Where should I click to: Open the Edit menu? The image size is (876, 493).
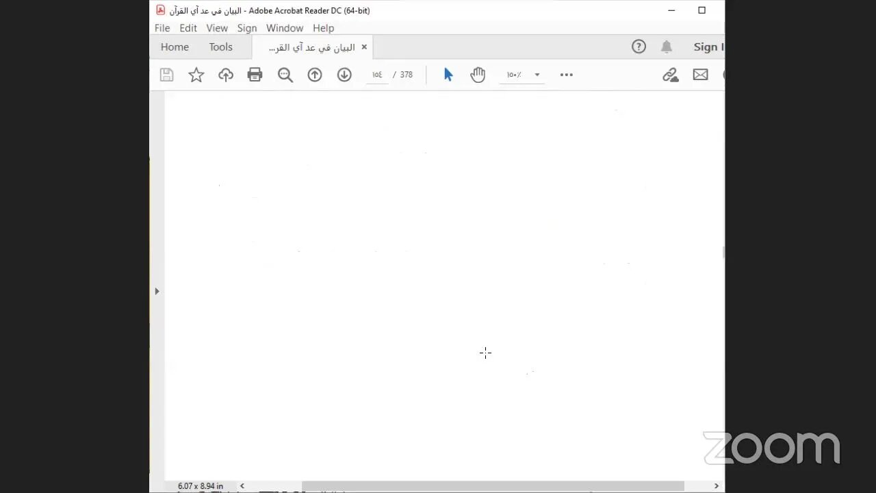(188, 28)
